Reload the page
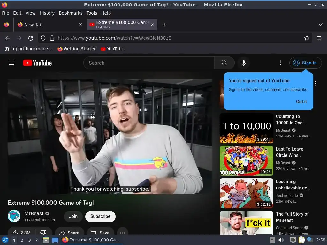Viewport: 327px width, 245px height. pos(31,38)
